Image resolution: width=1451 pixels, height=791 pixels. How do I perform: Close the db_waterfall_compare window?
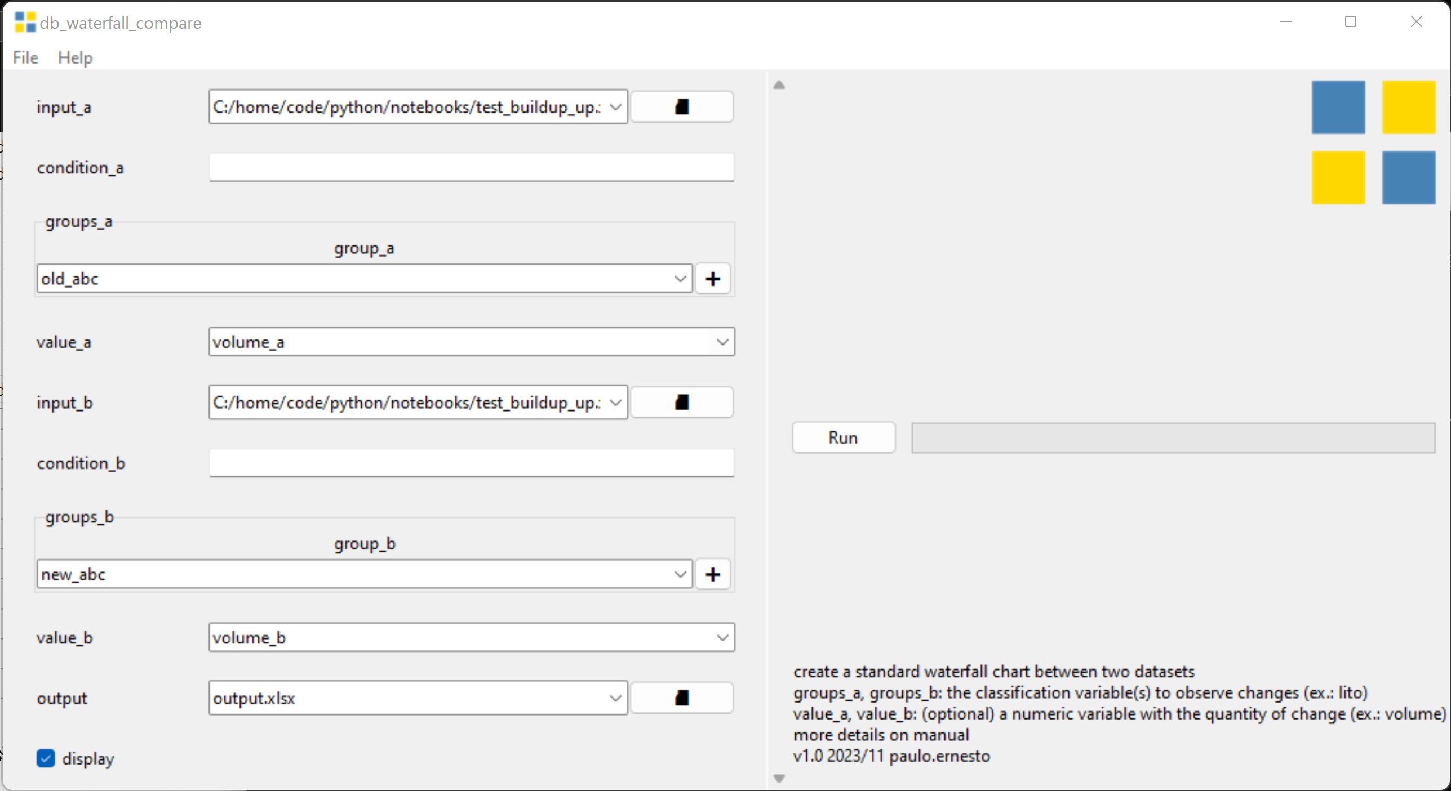(1416, 22)
